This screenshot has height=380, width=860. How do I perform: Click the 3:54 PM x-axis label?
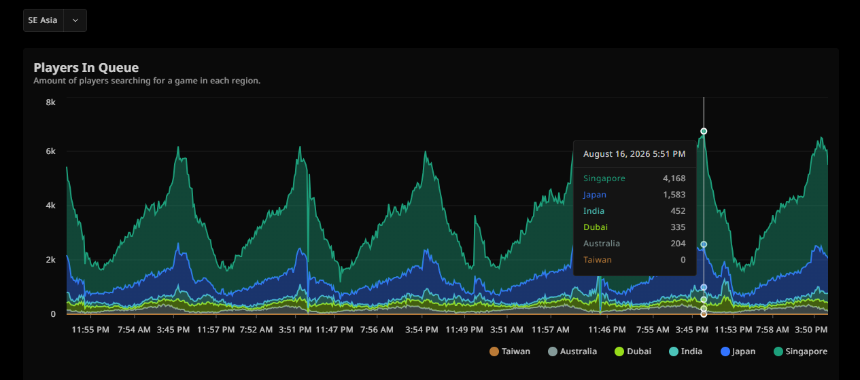(x=422, y=330)
